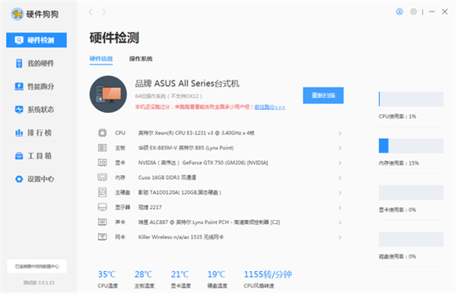Image resolution: width=456 pixels, height=293 pixels.
Task: Open the 硬件检测 sidebar section
Action: coord(36,40)
